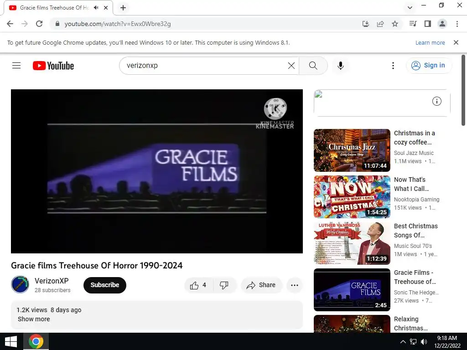
Task: Open Relaxing Christmas video title
Action: (411, 324)
